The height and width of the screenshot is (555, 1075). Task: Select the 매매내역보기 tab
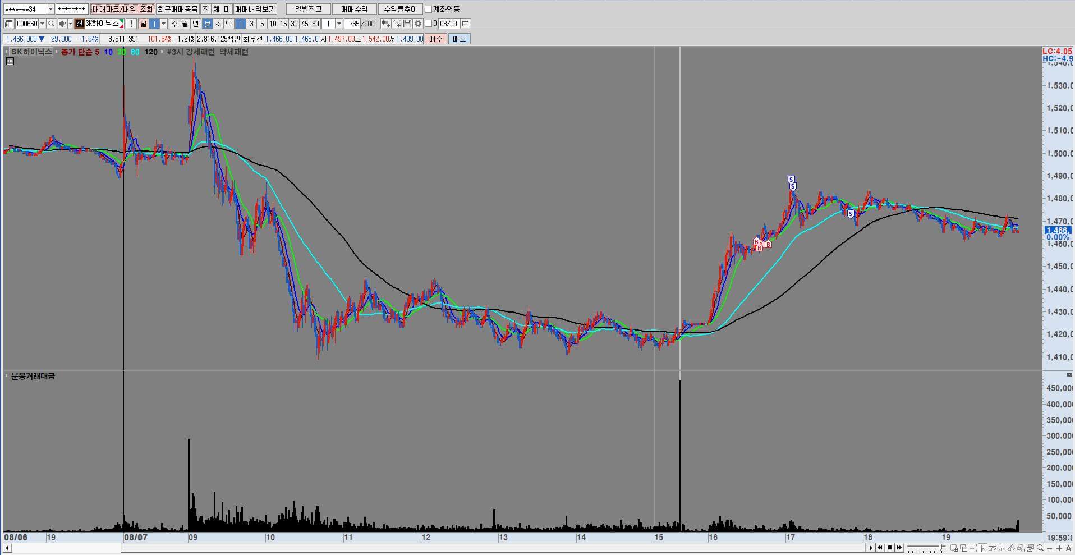255,9
